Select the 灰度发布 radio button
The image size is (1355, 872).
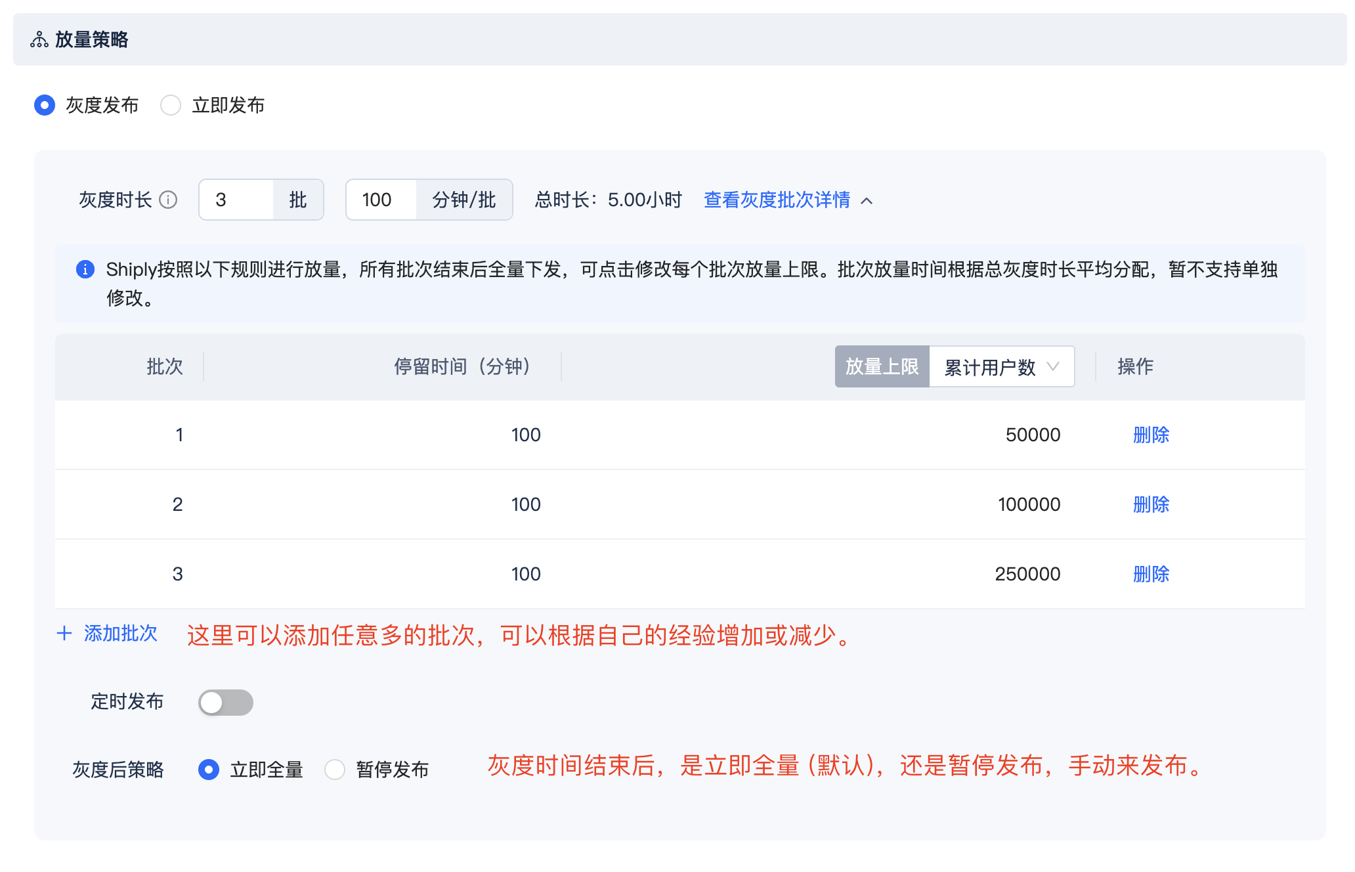[45, 104]
